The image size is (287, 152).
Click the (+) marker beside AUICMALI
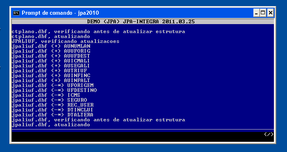(56, 61)
